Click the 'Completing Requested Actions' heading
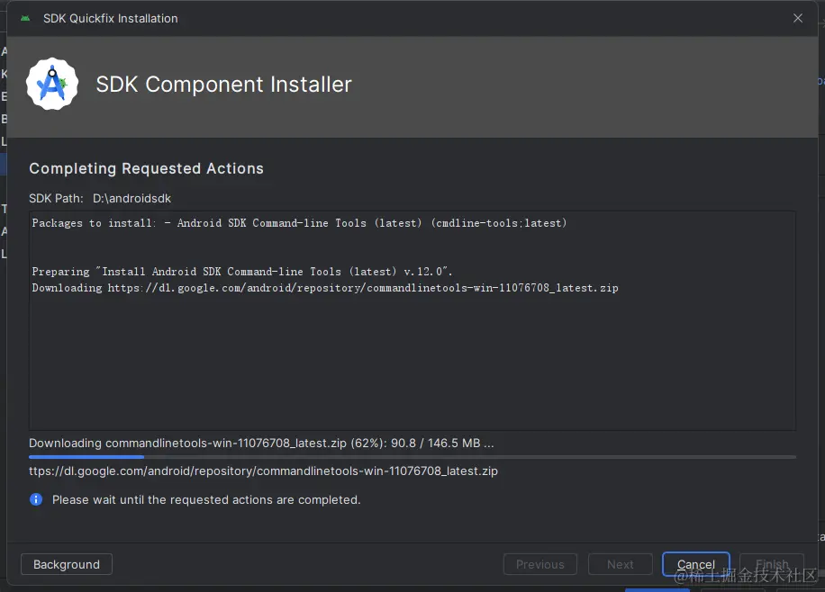825x592 pixels. [146, 168]
